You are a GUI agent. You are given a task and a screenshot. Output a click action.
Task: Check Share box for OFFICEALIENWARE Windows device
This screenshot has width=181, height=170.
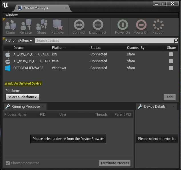pos(171,68)
